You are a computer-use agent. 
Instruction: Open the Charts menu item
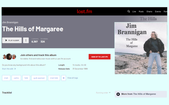[149, 11]
